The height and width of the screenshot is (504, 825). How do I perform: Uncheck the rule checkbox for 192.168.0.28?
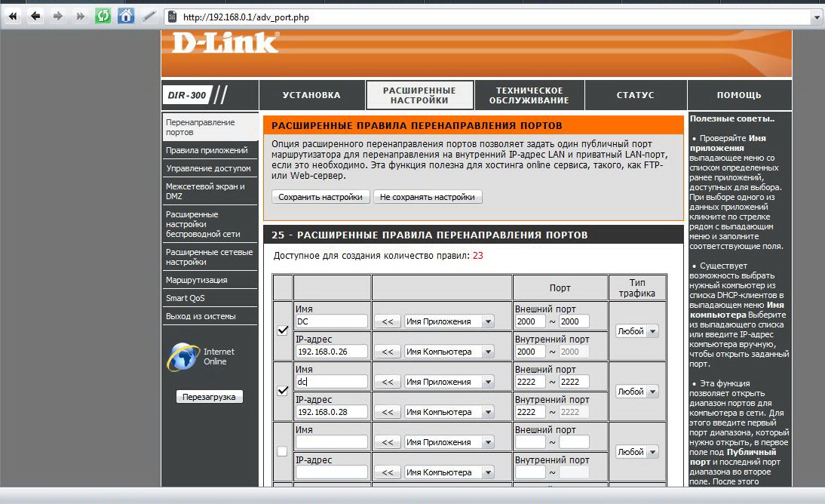[x=283, y=391]
